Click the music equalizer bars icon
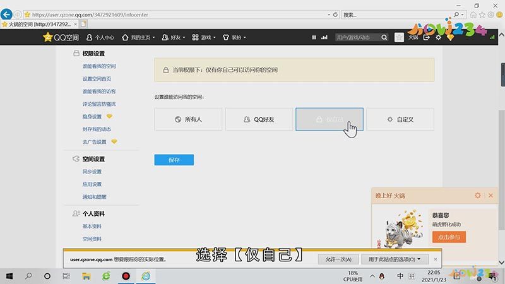The image size is (505, 284). [324, 37]
